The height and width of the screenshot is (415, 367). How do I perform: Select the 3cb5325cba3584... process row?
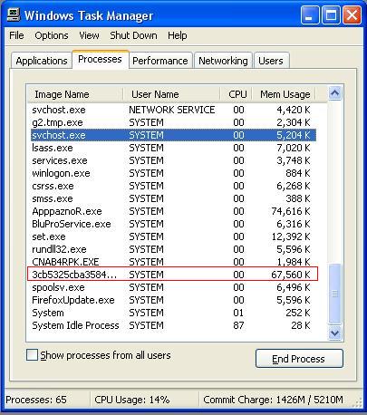click(173, 275)
